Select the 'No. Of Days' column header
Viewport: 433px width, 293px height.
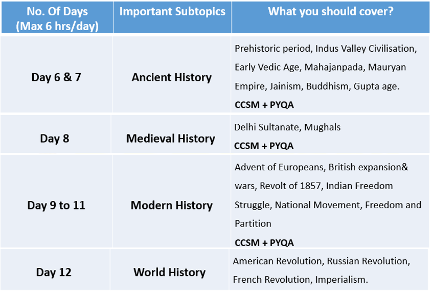pos(57,17)
